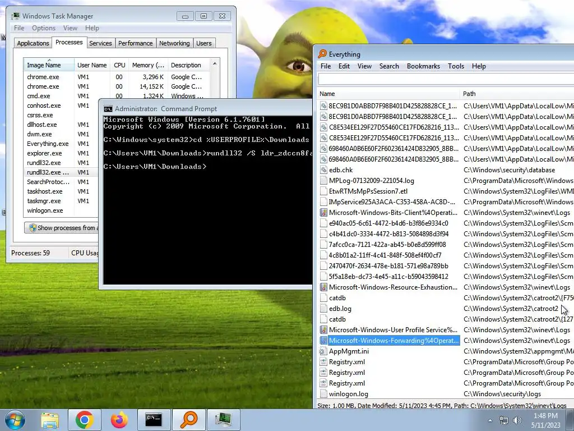Open Task Manager Options menu
574x431 pixels.
pyautogui.click(x=44, y=28)
